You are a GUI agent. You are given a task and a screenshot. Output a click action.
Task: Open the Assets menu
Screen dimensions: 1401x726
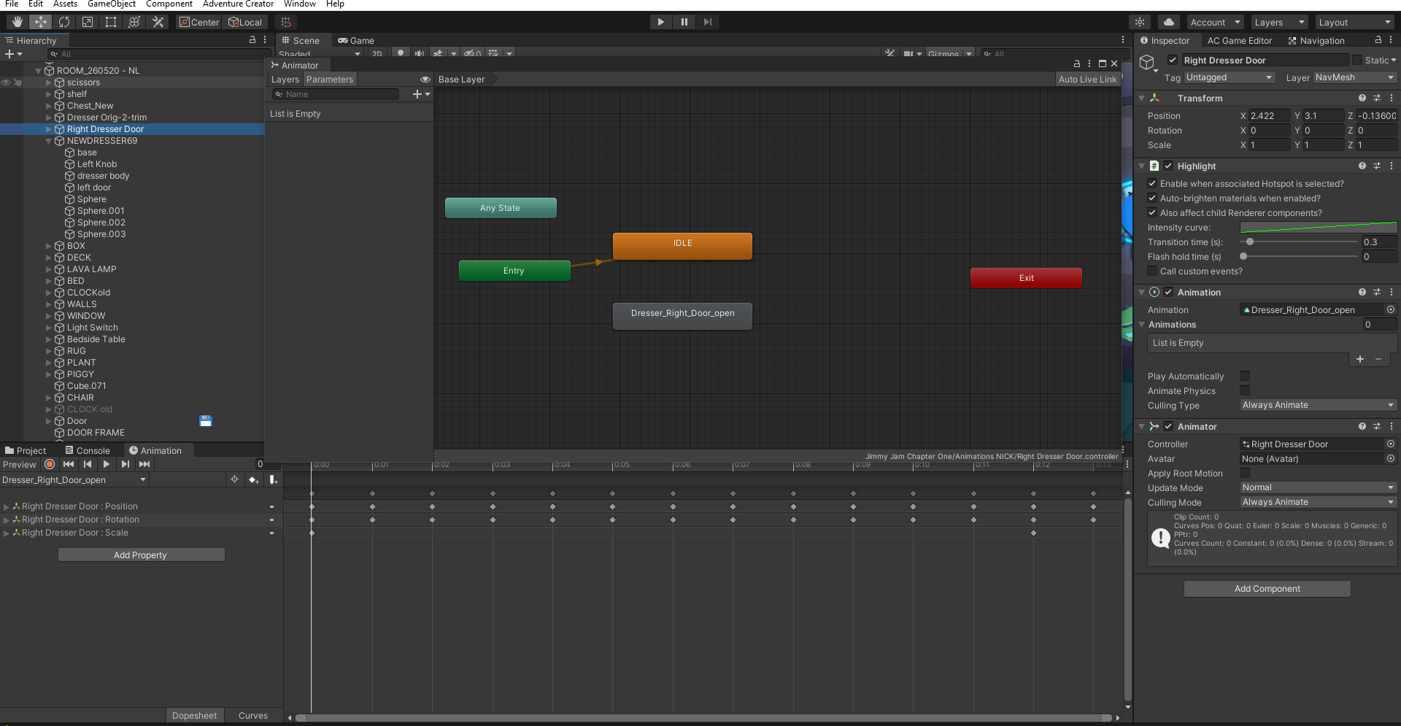65,4
